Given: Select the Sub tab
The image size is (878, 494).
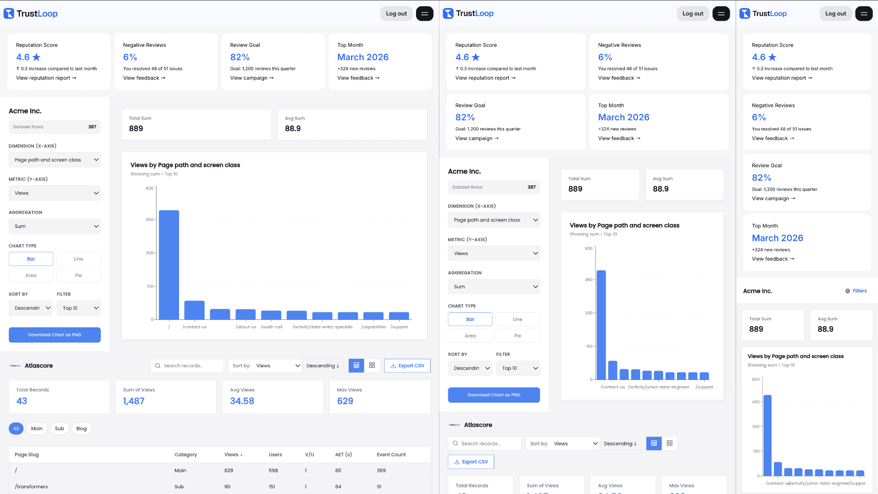Looking at the screenshot, I should (x=59, y=429).
